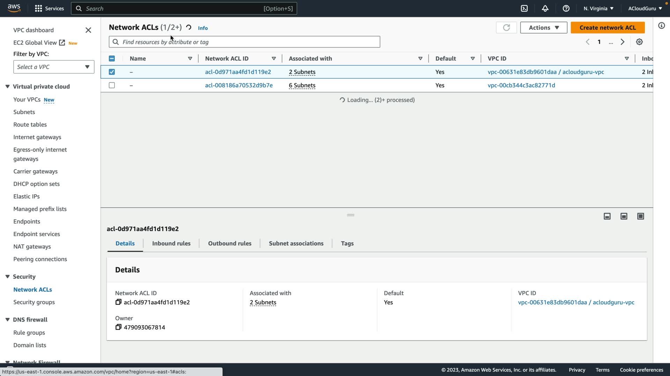670x376 pixels.
Task: Open AWS CloudShell icon in top bar
Action: 524,8
